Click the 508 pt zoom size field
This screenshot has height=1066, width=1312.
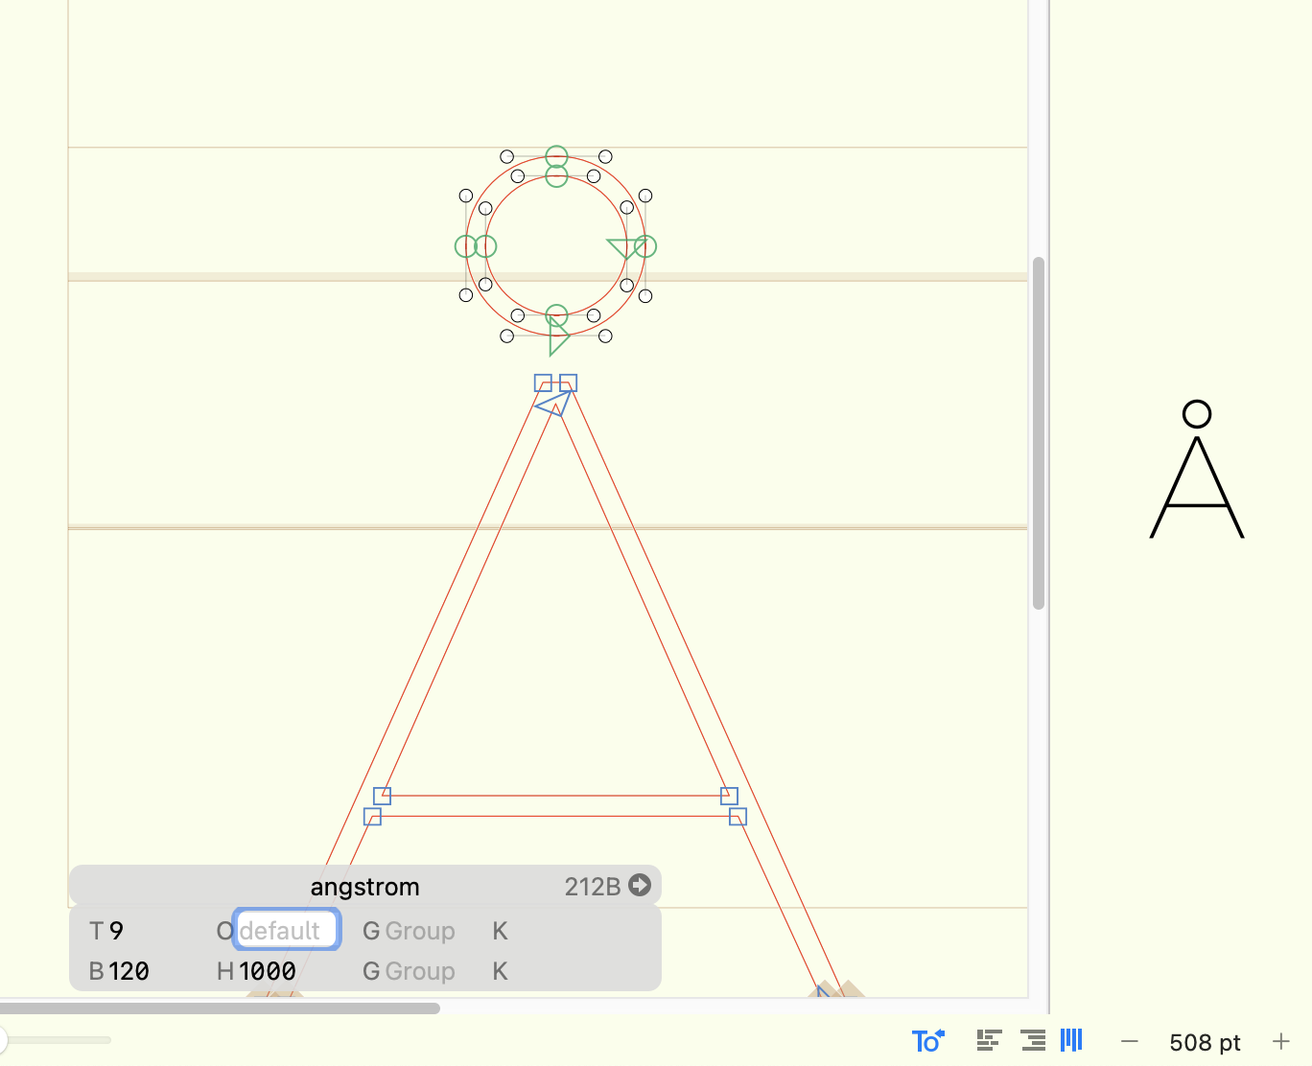pyautogui.click(x=1205, y=1043)
